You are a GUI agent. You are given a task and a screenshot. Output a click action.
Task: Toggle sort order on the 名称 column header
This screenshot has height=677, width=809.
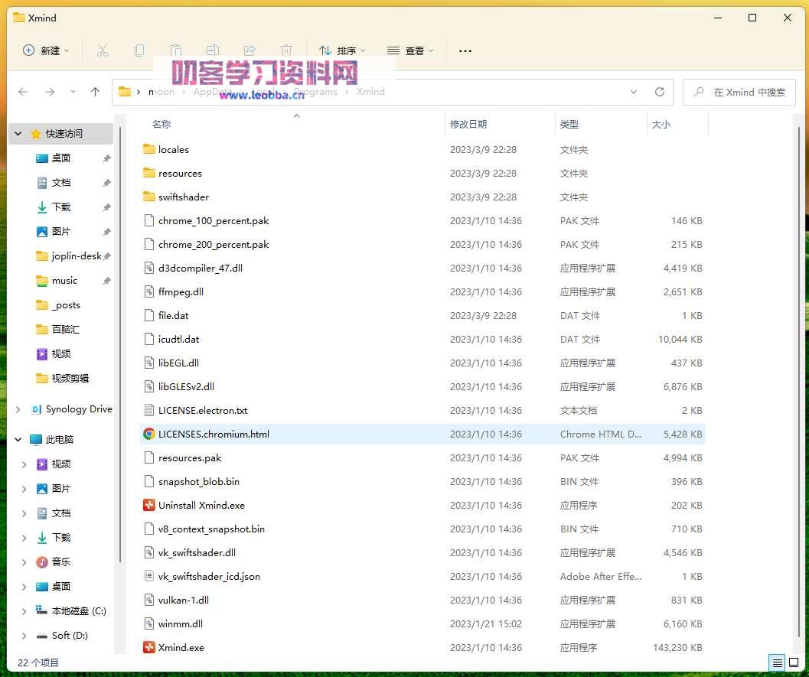(x=161, y=123)
